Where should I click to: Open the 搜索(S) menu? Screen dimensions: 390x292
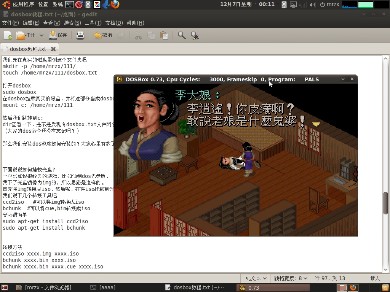click(73, 23)
